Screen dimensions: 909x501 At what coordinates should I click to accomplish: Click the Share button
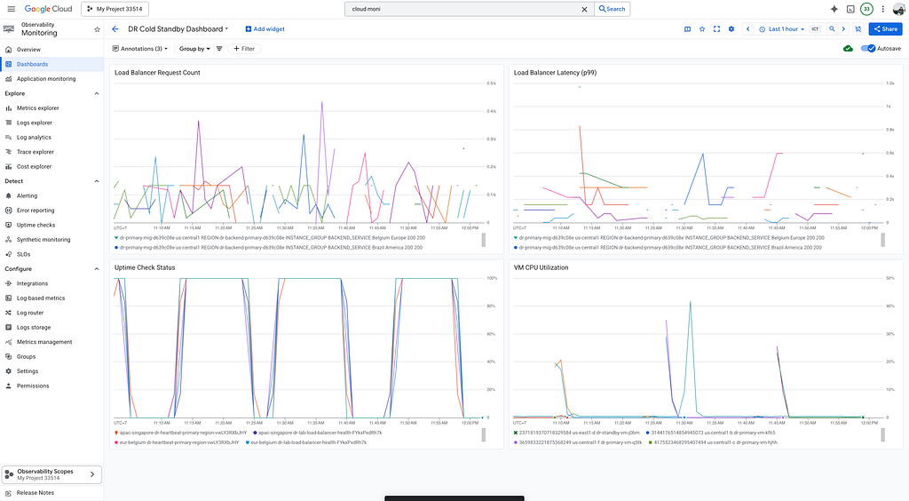(885, 29)
